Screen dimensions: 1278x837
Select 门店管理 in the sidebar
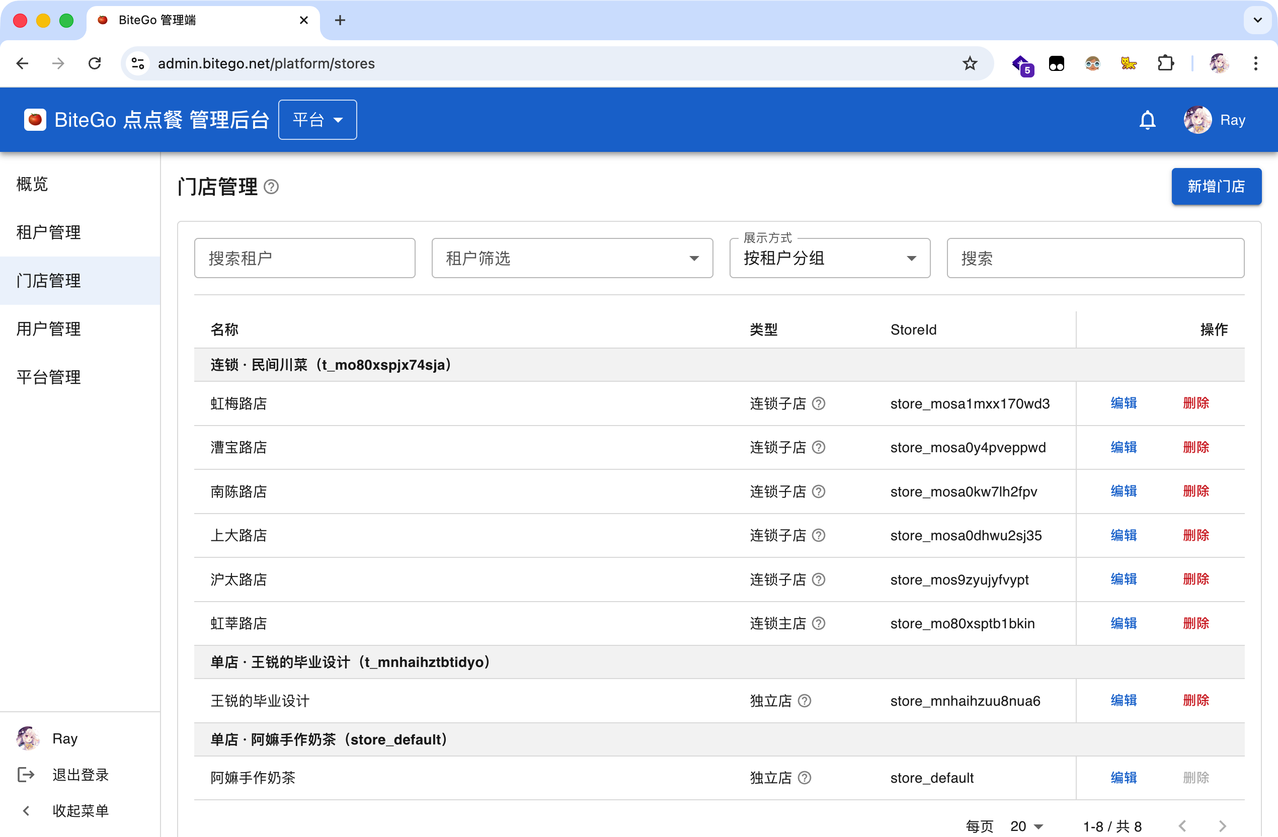point(80,281)
